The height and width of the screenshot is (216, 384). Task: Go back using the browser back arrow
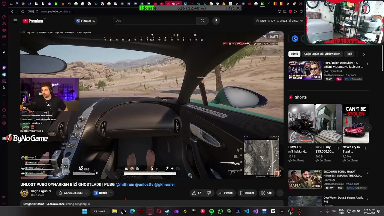click(12, 11)
